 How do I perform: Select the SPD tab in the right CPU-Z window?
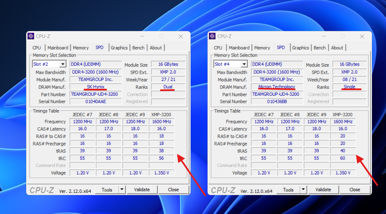281,48
